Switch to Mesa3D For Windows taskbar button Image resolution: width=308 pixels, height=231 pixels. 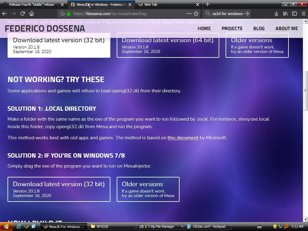point(64,227)
